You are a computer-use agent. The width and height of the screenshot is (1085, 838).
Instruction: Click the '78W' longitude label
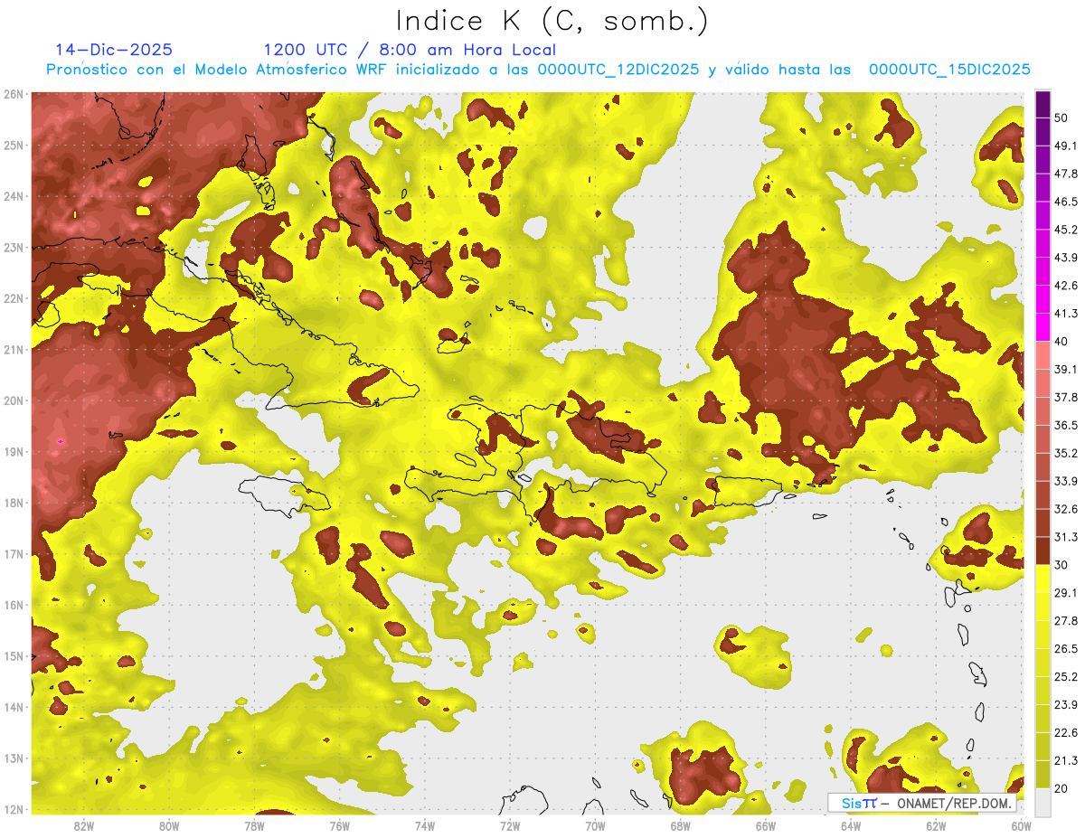254,826
